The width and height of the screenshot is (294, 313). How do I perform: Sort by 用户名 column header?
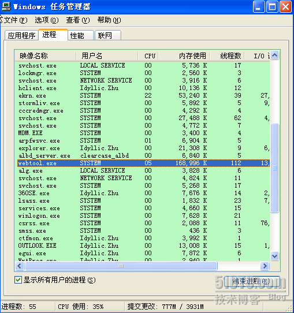107,55
